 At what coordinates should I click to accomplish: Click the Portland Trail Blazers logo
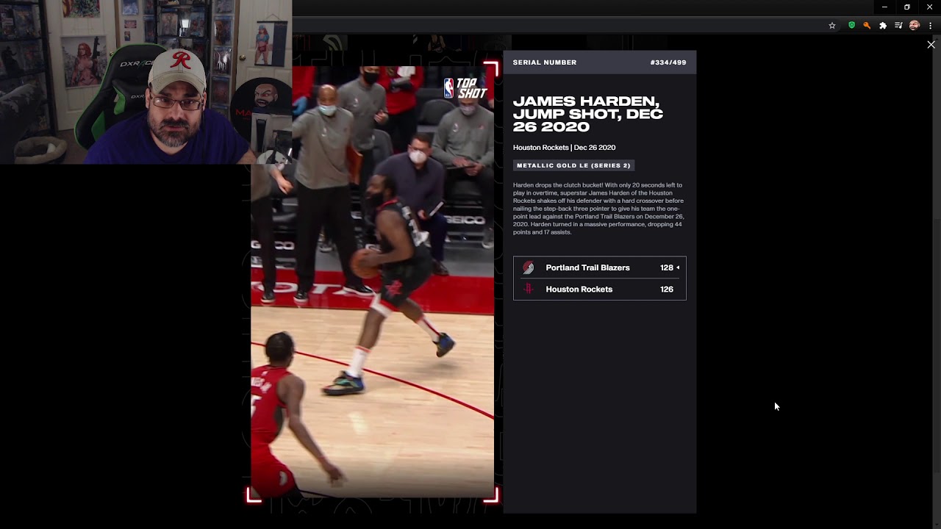tap(528, 267)
